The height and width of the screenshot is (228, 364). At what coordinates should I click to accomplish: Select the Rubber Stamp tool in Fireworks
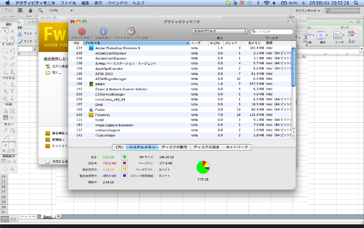(x=12, y=72)
